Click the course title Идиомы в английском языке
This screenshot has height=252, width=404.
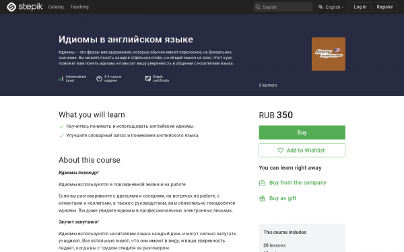(x=126, y=40)
